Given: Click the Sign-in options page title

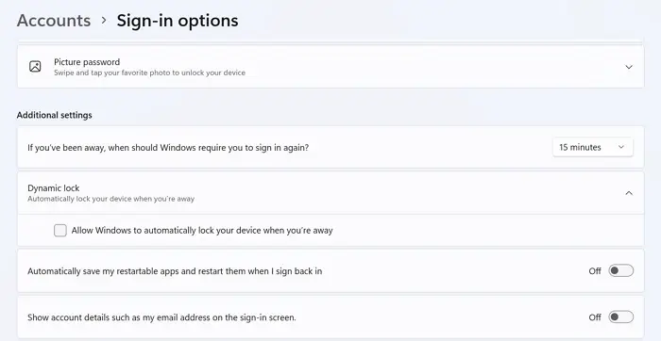Looking at the screenshot, I should tap(178, 21).
